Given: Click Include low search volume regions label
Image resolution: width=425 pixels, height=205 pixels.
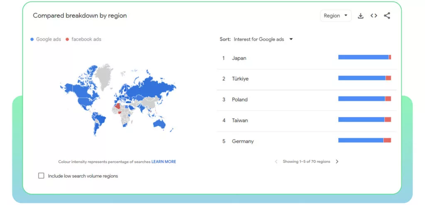Looking at the screenshot, I should coord(83,176).
